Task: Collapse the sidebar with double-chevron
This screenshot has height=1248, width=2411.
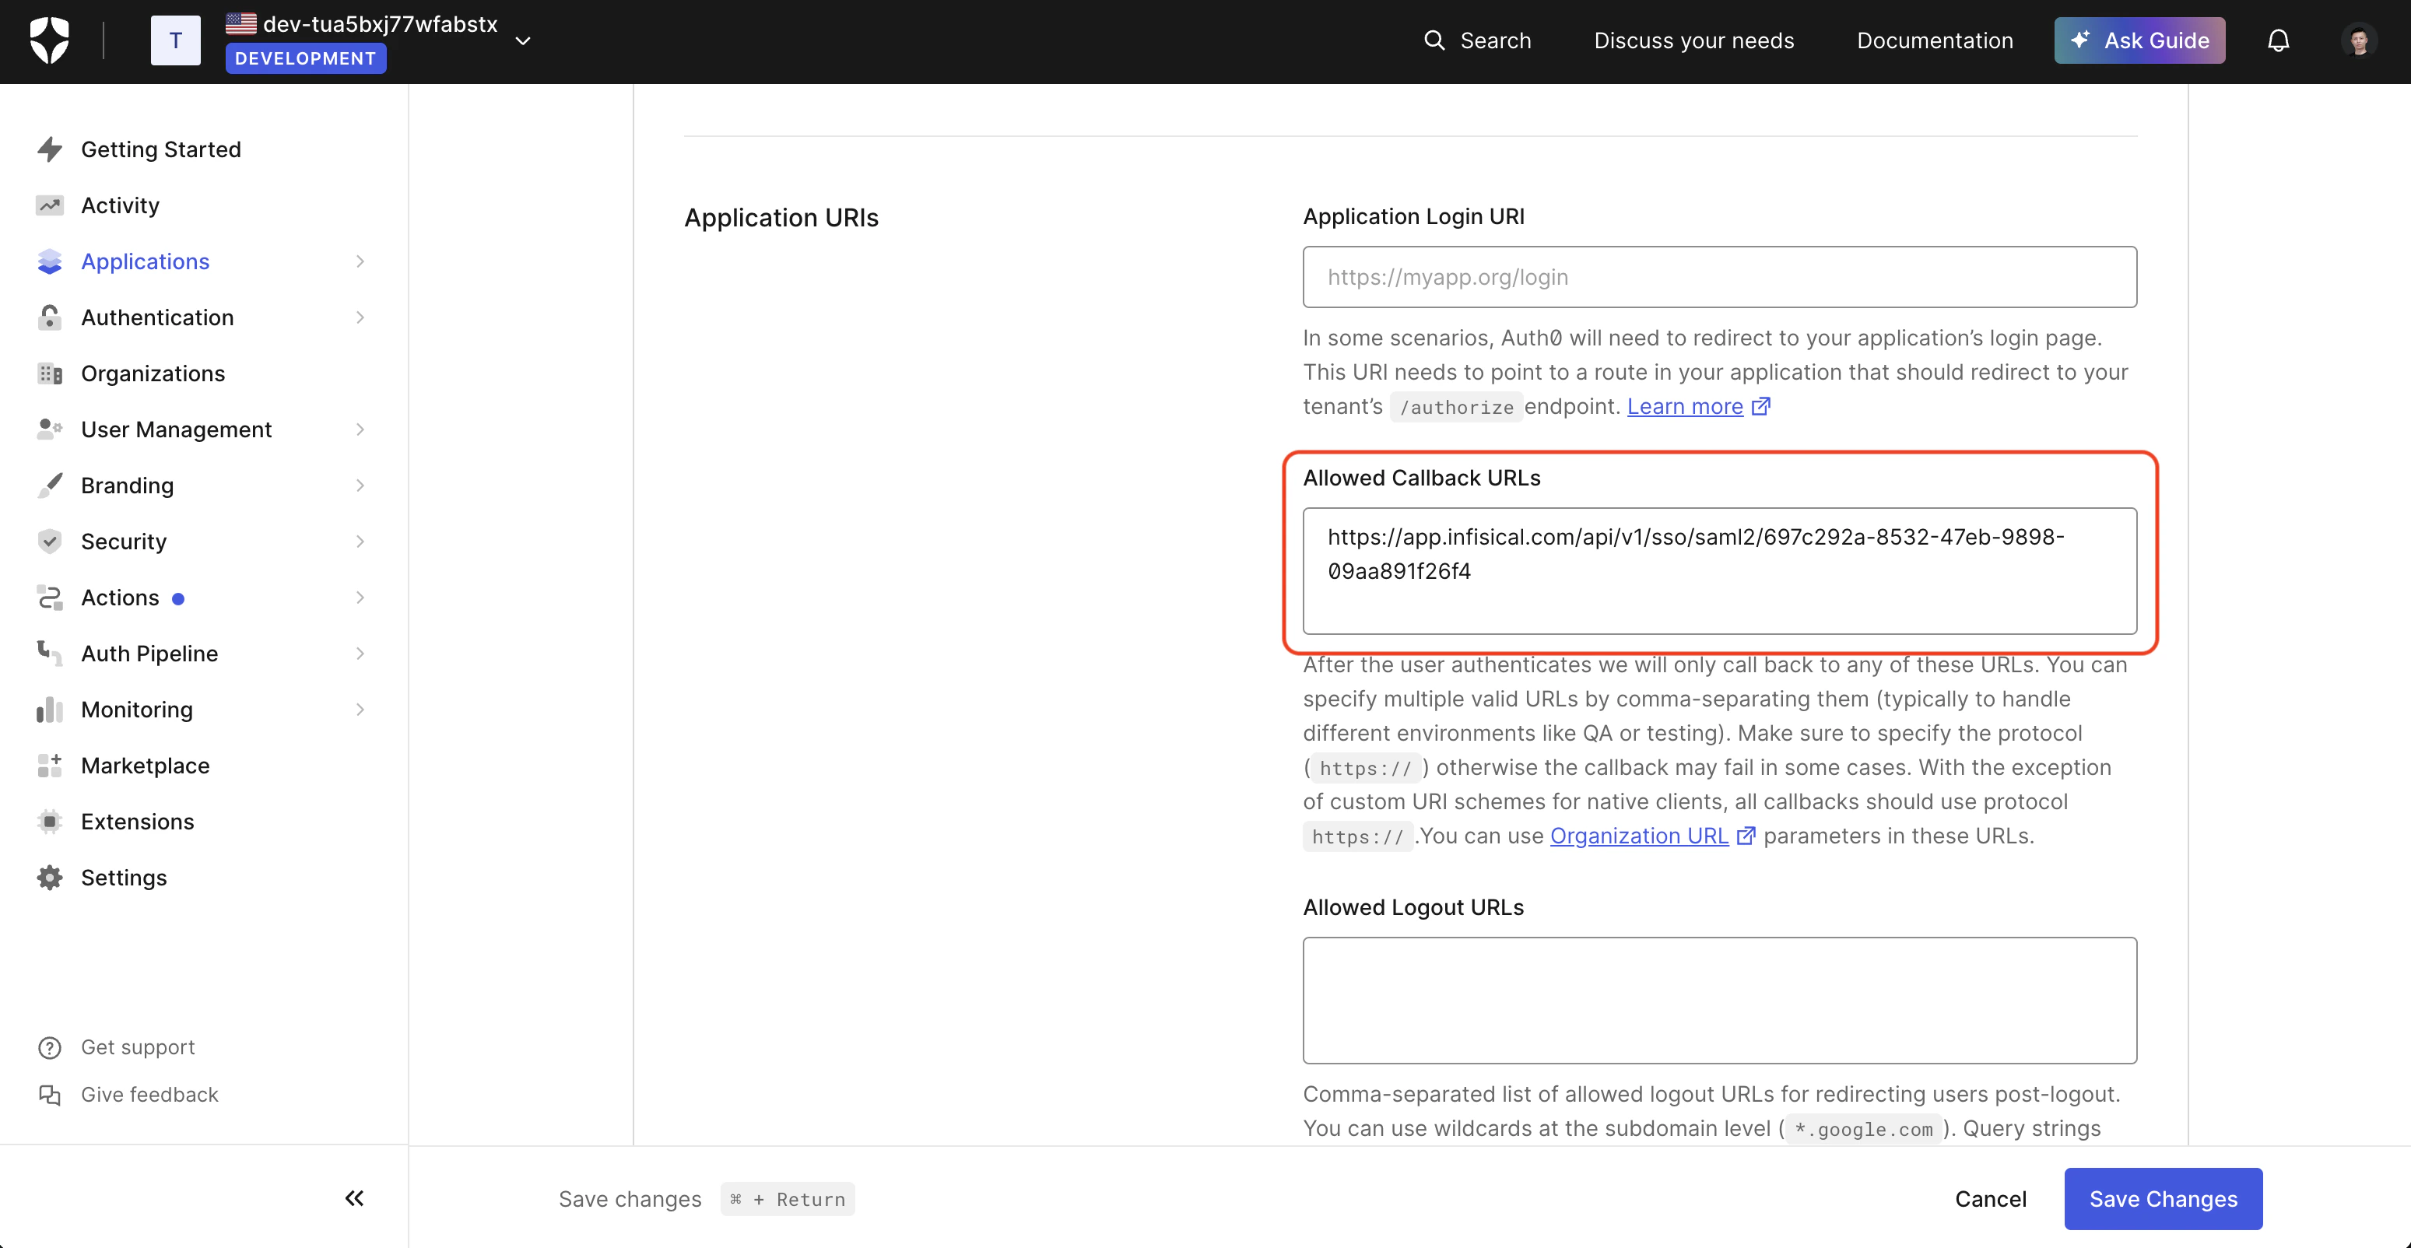Action: click(x=354, y=1197)
